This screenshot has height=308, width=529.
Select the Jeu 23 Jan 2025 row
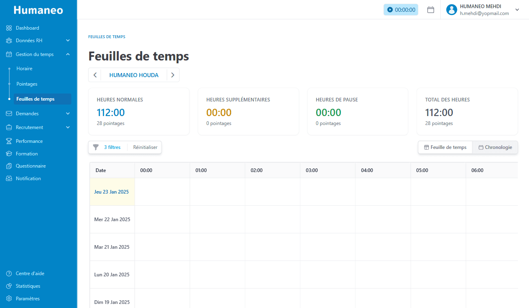[x=111, y=192]
